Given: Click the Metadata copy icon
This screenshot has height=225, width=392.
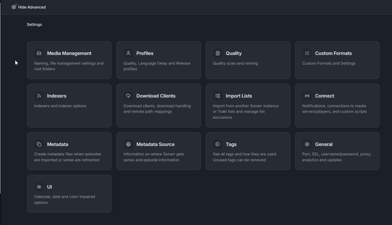Looking at the screenshot, I should [39, 144].
